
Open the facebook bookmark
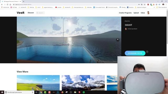[x=130, y=7]
